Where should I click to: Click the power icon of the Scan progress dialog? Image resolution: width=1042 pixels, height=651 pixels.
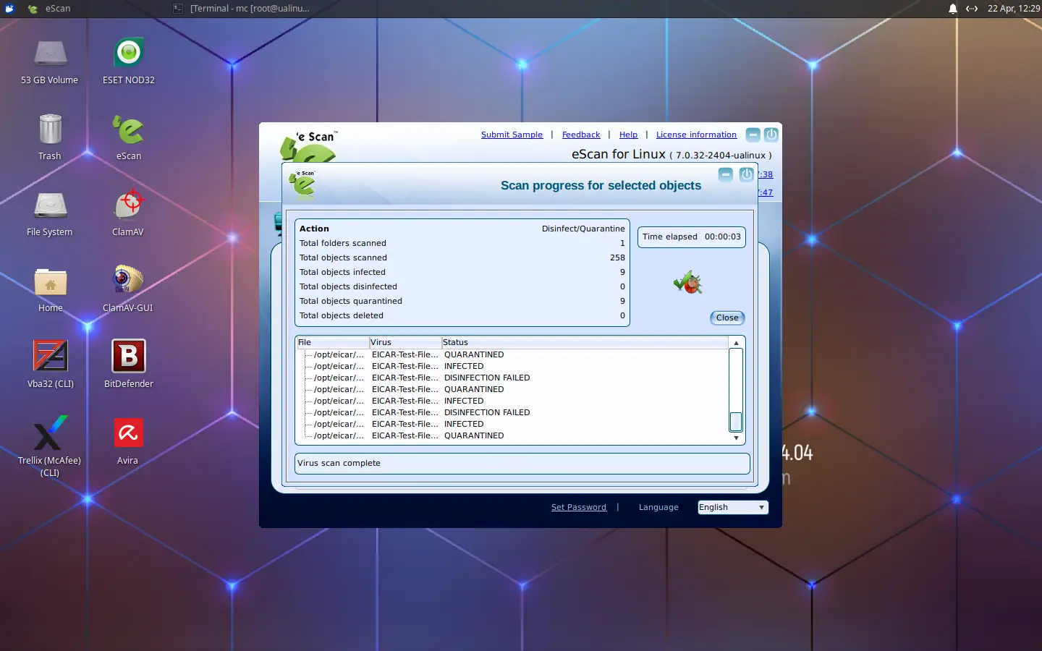(746, 174)
